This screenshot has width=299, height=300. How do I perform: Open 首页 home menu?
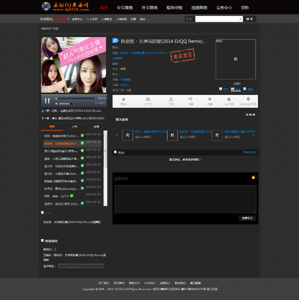104,8
